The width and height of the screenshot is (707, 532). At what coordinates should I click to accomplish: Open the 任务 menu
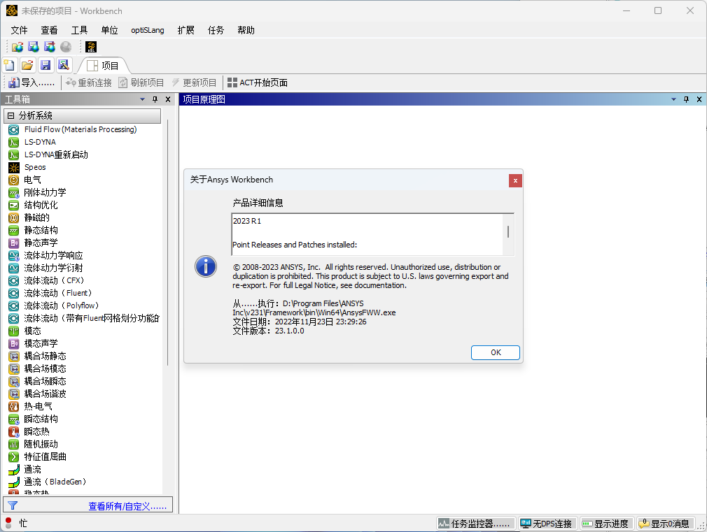(216, 30)
